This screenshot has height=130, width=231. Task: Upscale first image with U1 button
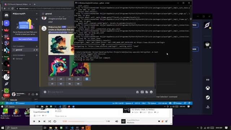click(52, 79)
